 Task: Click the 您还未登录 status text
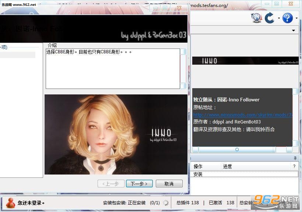click(31, 203)
